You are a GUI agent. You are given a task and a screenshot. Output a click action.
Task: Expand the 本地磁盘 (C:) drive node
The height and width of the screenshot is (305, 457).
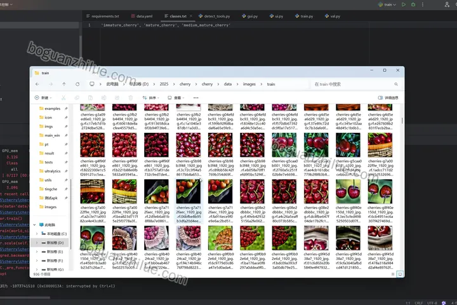coord(37,233)
